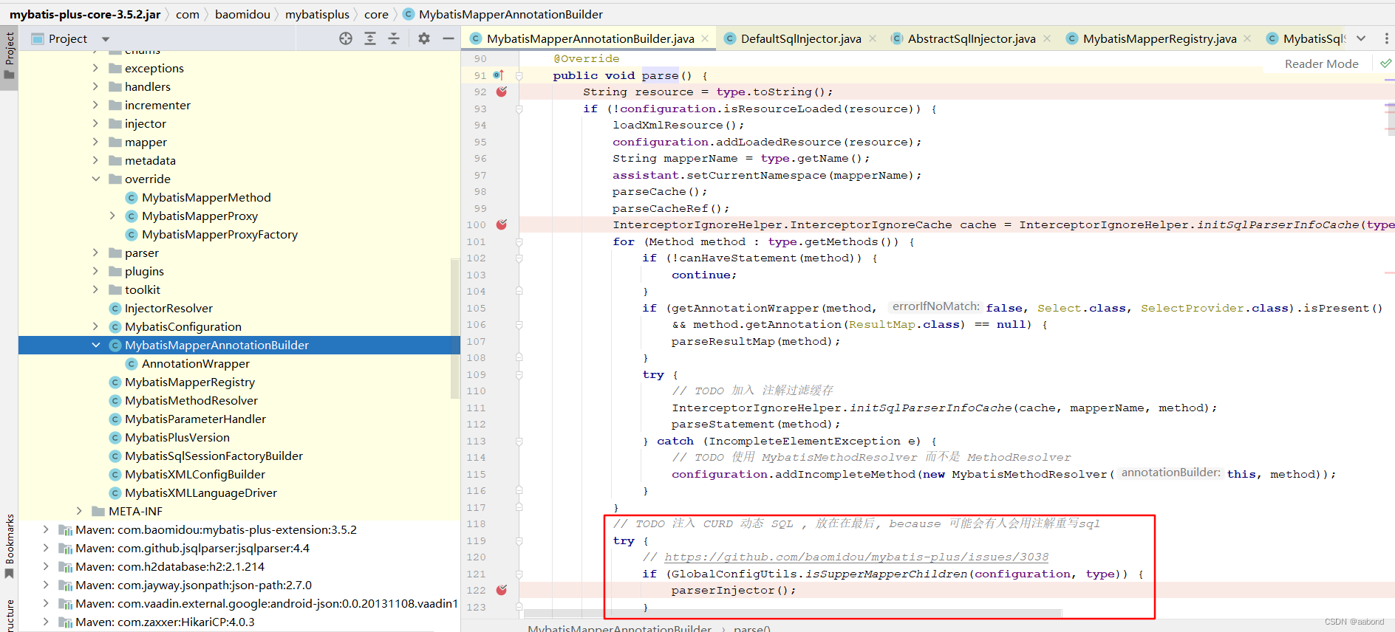The width and height of the screenshot is (1395, 632).
Task: Switch to DefaultSqlInjector.java tab
Action: coord(801,38)
